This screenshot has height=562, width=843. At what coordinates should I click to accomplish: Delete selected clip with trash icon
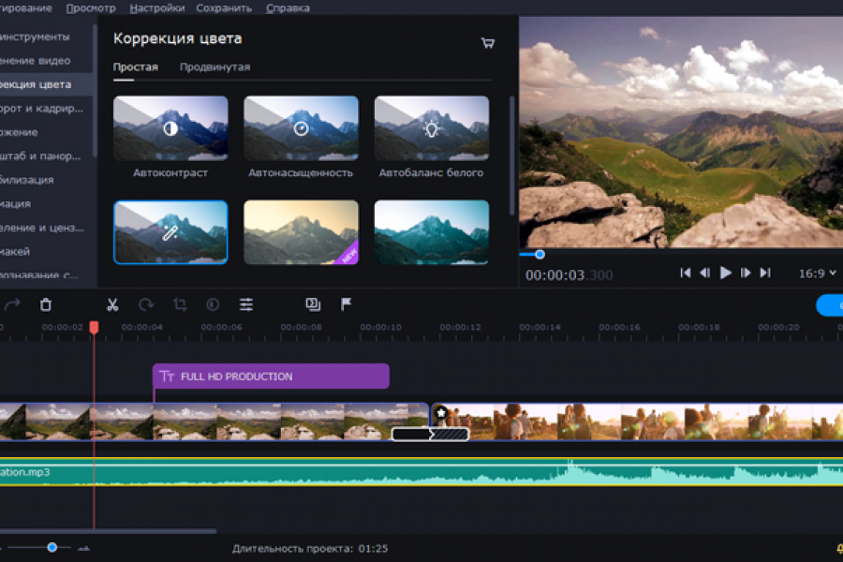point(45,304)
